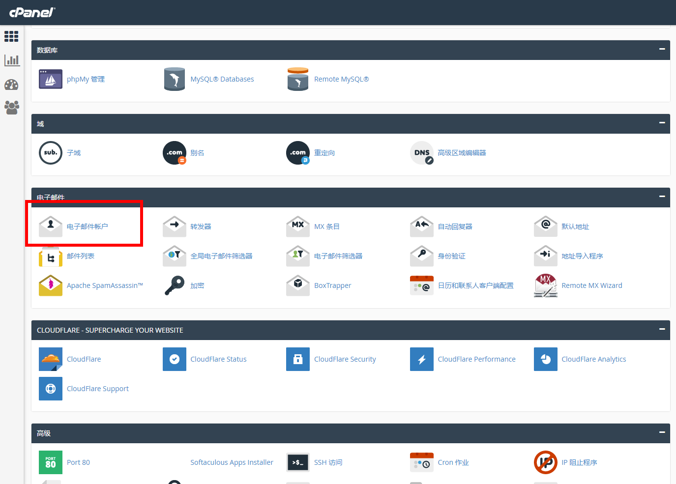Viewport: 676px width, 484px height.
Task: Click the 重定向 .com redirect icon
Action: click(x=298, y=153)
